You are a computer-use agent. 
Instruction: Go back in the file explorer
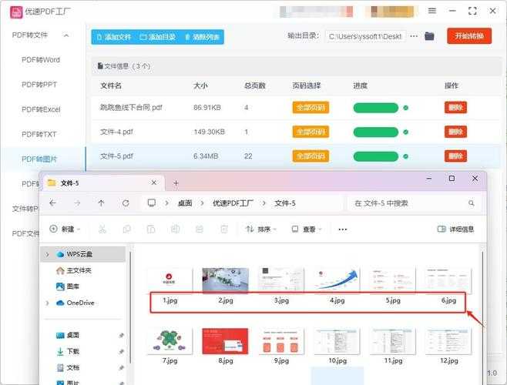click(52, 203)
